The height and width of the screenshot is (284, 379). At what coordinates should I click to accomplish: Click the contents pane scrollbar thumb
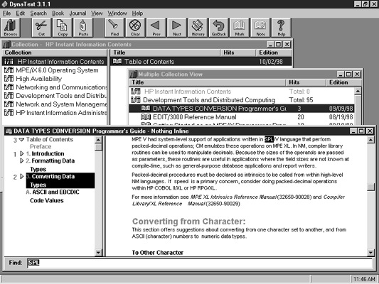coord(98,147)
